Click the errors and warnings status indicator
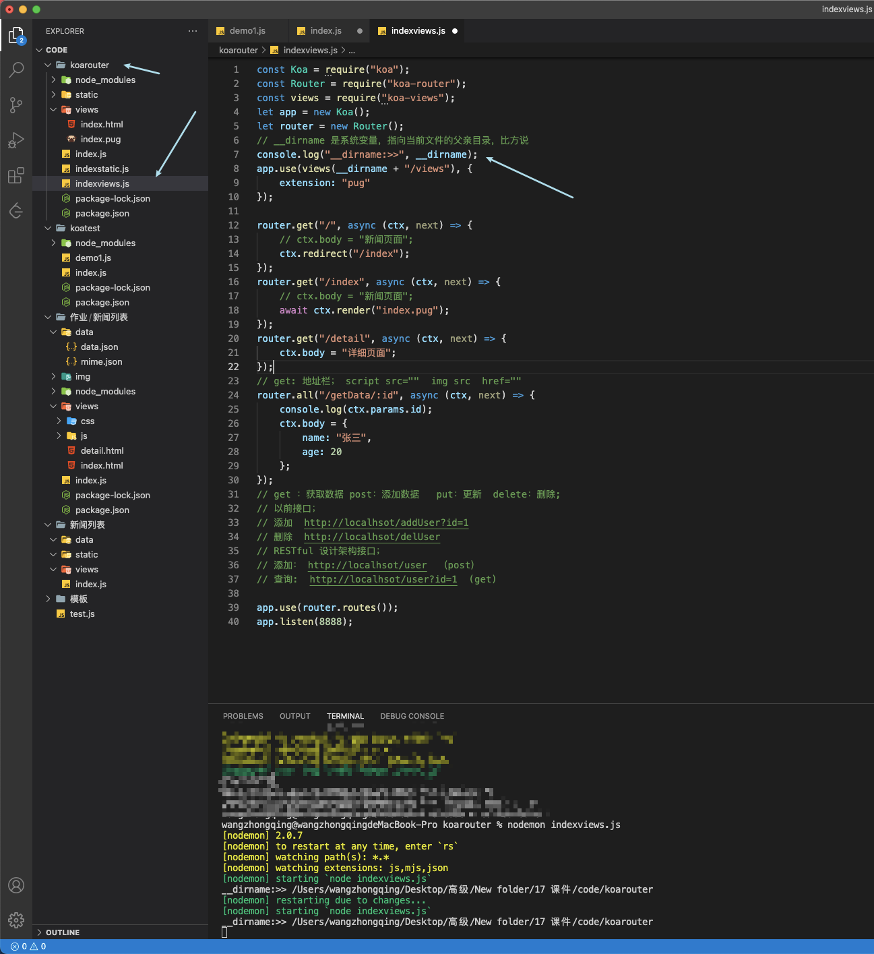The width and height of the screenshot is (874, 954). (28, 947)
